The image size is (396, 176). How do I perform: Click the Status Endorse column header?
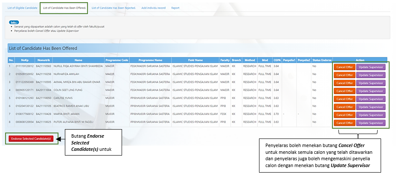tap(322, 60)
